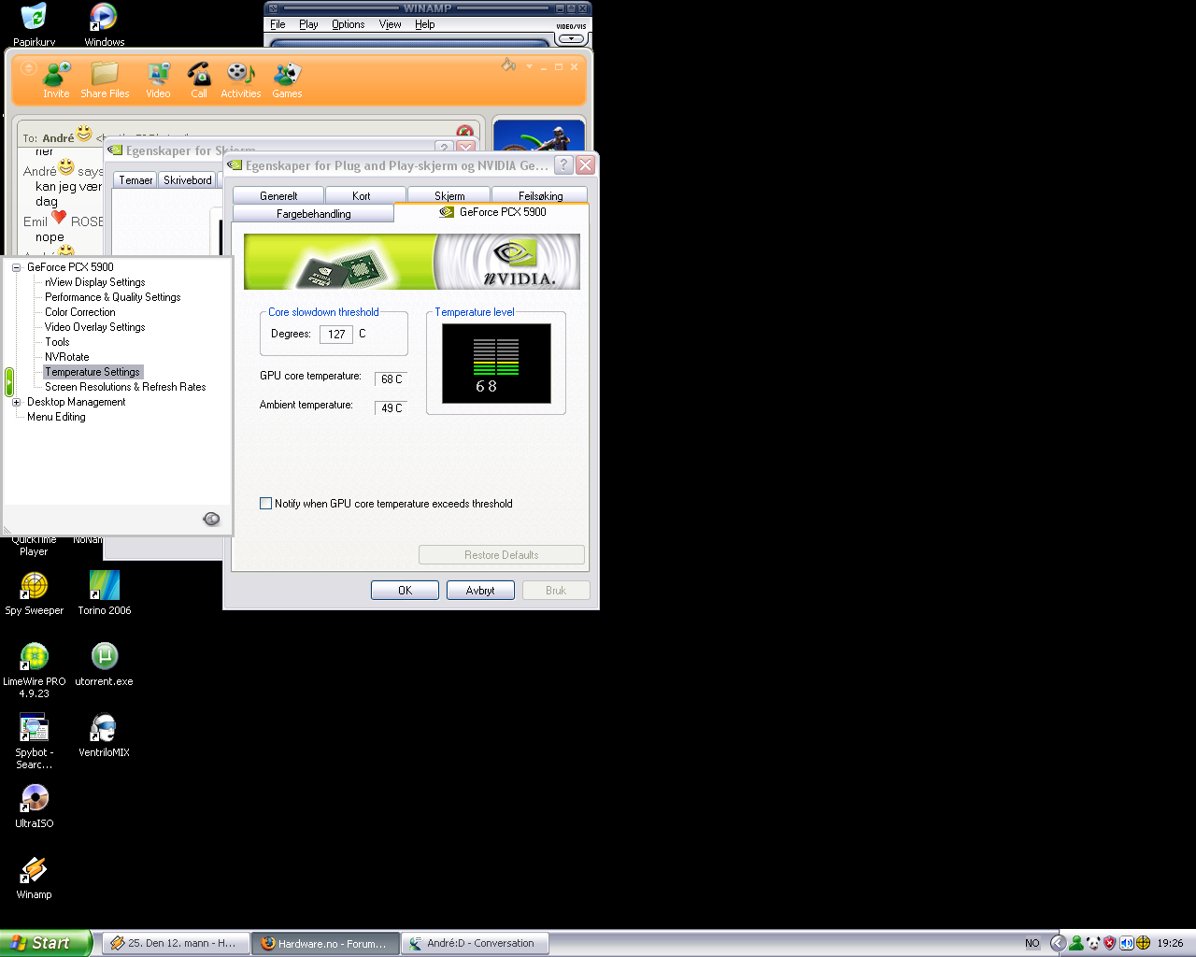The height and width of the screenshot is (957, 1196).
Task: Enable Notify when GPU core temperature exceeds threshold
Action: [x=265, y=504]
